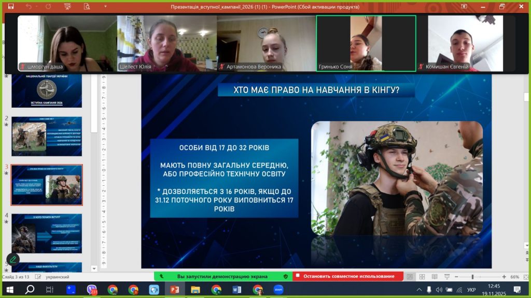Click Fit slide to window icon

(524, 277)
